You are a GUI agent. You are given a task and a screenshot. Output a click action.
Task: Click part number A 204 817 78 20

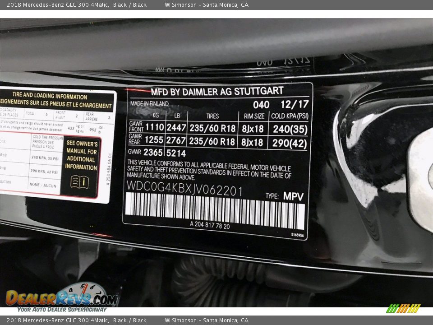point(210,225)
